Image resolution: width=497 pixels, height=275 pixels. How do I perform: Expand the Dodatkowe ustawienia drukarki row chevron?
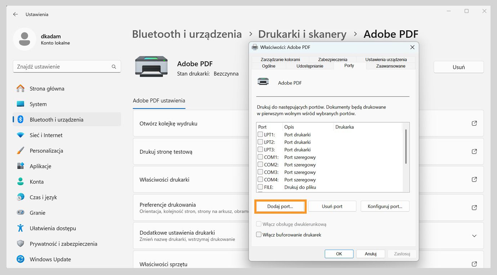(x=474, y=236)
